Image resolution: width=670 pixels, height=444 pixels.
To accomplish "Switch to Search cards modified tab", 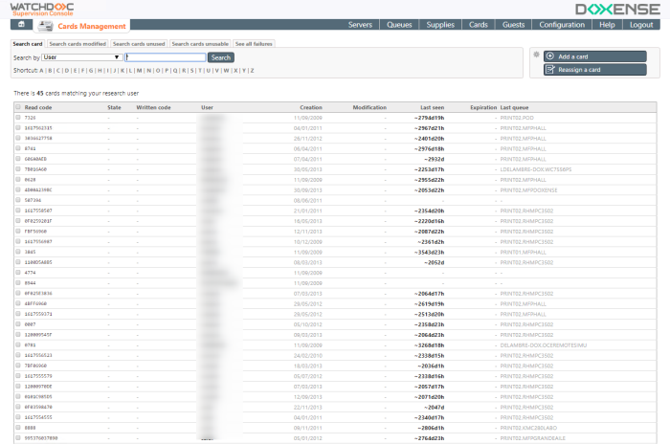I will 78,43.
